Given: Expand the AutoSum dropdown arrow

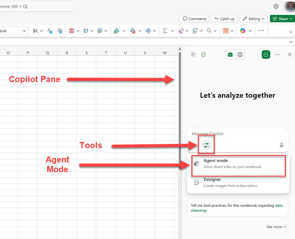Looking at the screenshot, I should pyautogui.click(x=172, y=31).
